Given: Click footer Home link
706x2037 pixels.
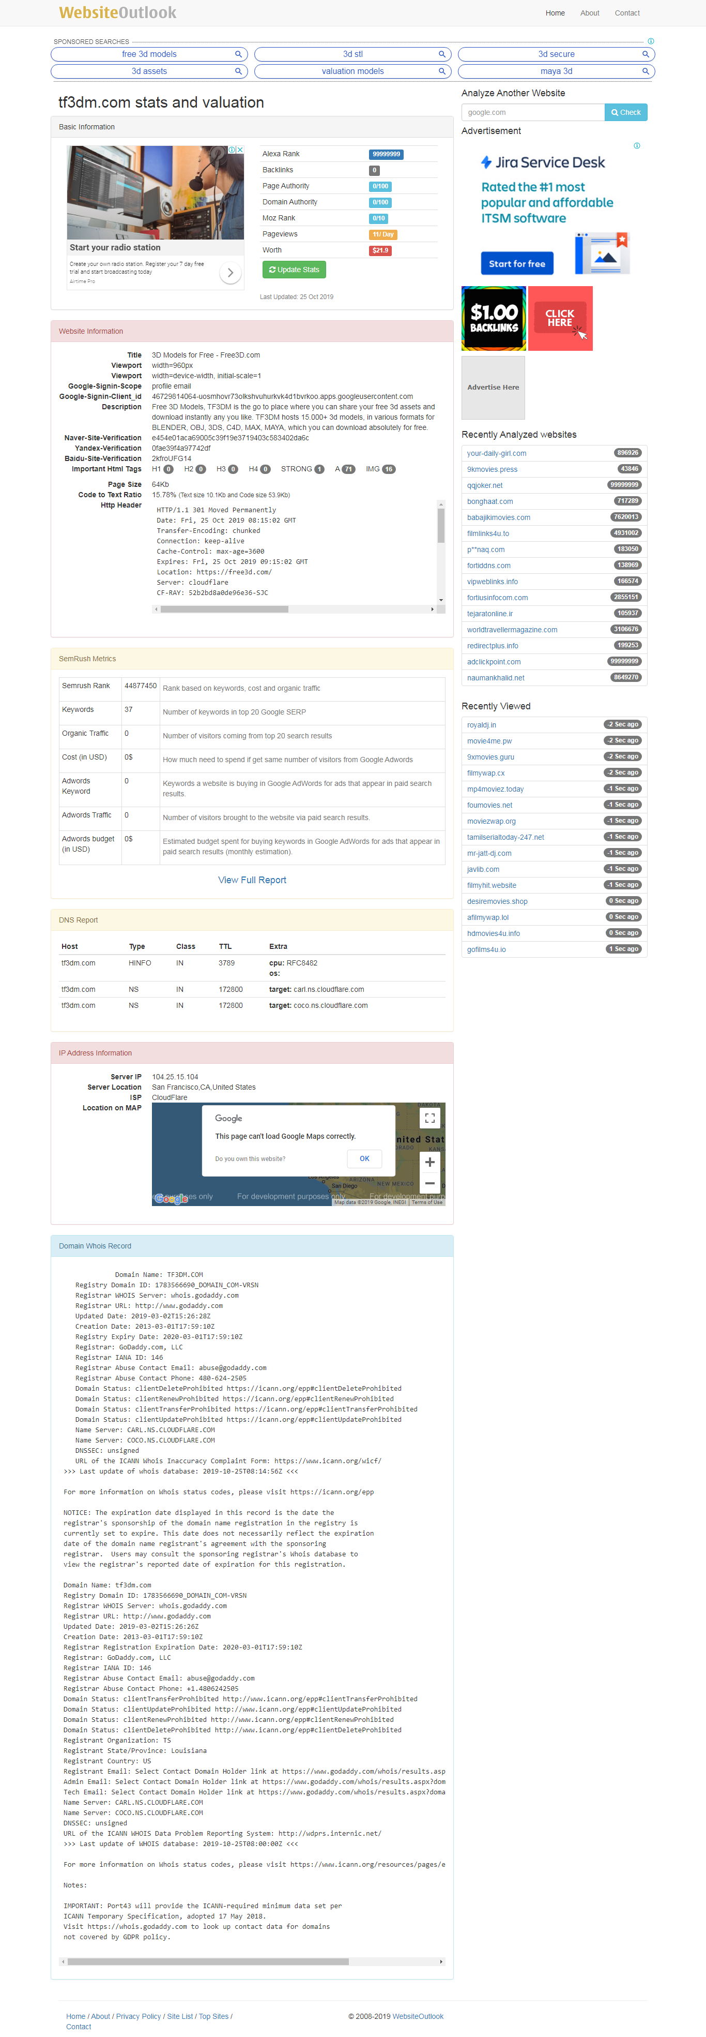Looking at the screenshot, I should coord(76,2016).
